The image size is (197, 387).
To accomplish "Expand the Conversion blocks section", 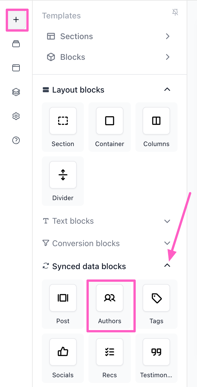I will coord(167,243).
